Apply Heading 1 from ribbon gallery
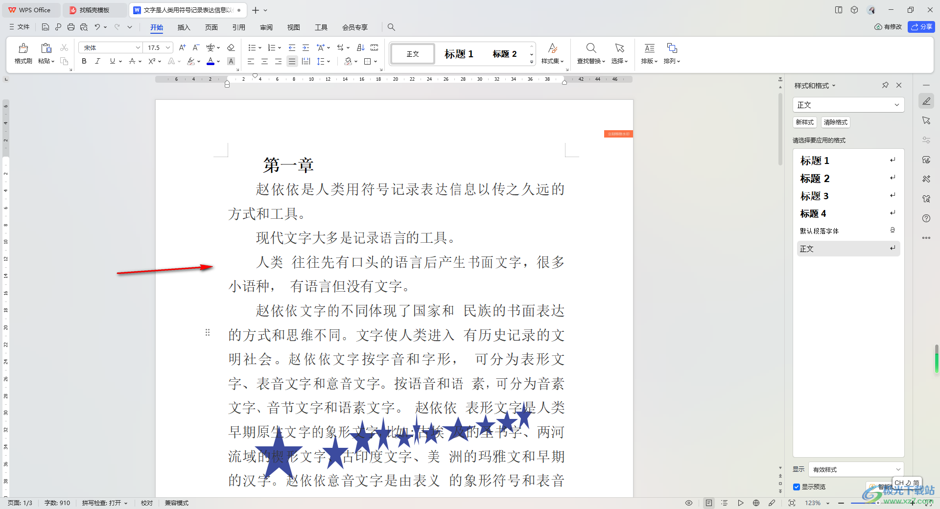The height and width of the screenshot is (509, 940). [x=459, y=54]
